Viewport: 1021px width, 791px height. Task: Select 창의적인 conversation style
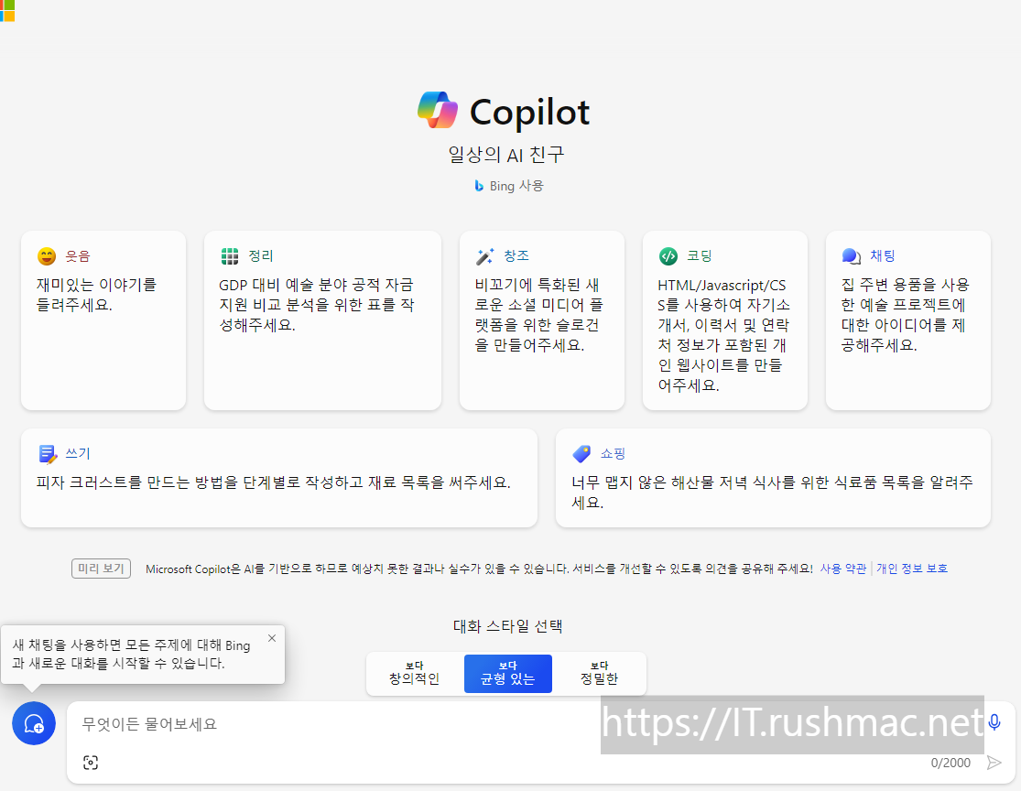click(414, 674)
